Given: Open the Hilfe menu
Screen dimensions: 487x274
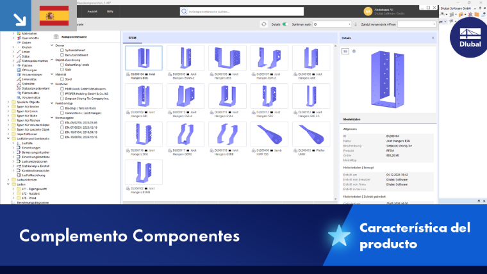Looking at the screenshot, I should [110, 12].
